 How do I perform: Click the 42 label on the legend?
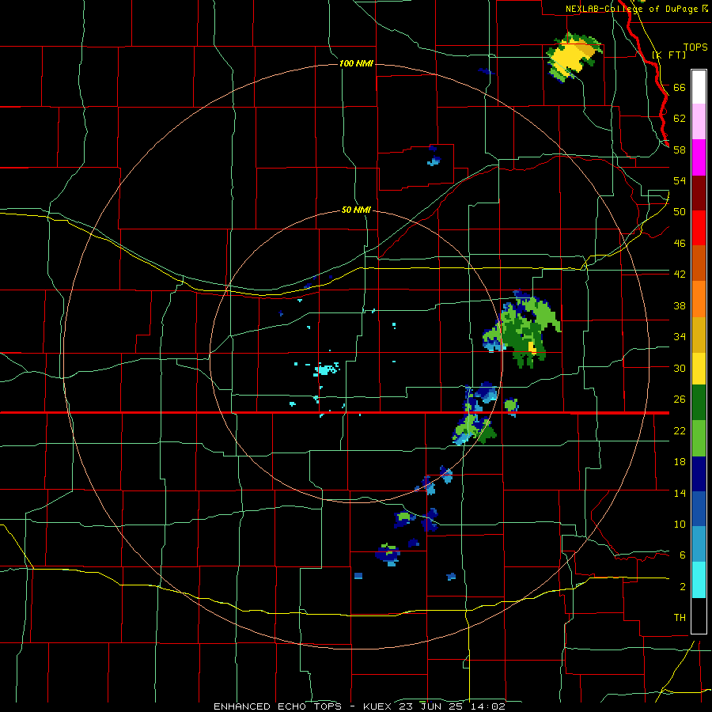(680, 274)
